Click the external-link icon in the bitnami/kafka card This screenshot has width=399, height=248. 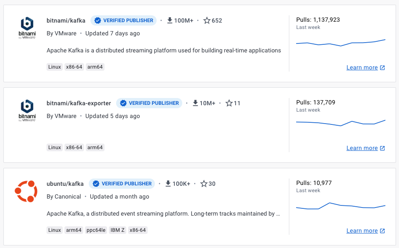click(x=382, y=68)
